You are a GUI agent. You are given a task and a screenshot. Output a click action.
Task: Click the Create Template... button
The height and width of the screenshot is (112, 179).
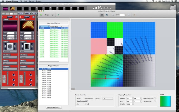(54, 107)
